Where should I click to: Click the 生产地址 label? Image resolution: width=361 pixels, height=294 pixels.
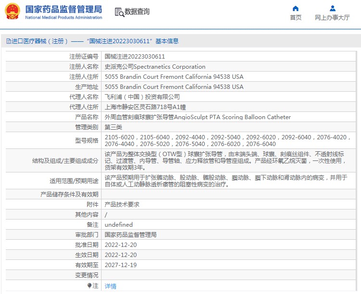pos(87,87)
